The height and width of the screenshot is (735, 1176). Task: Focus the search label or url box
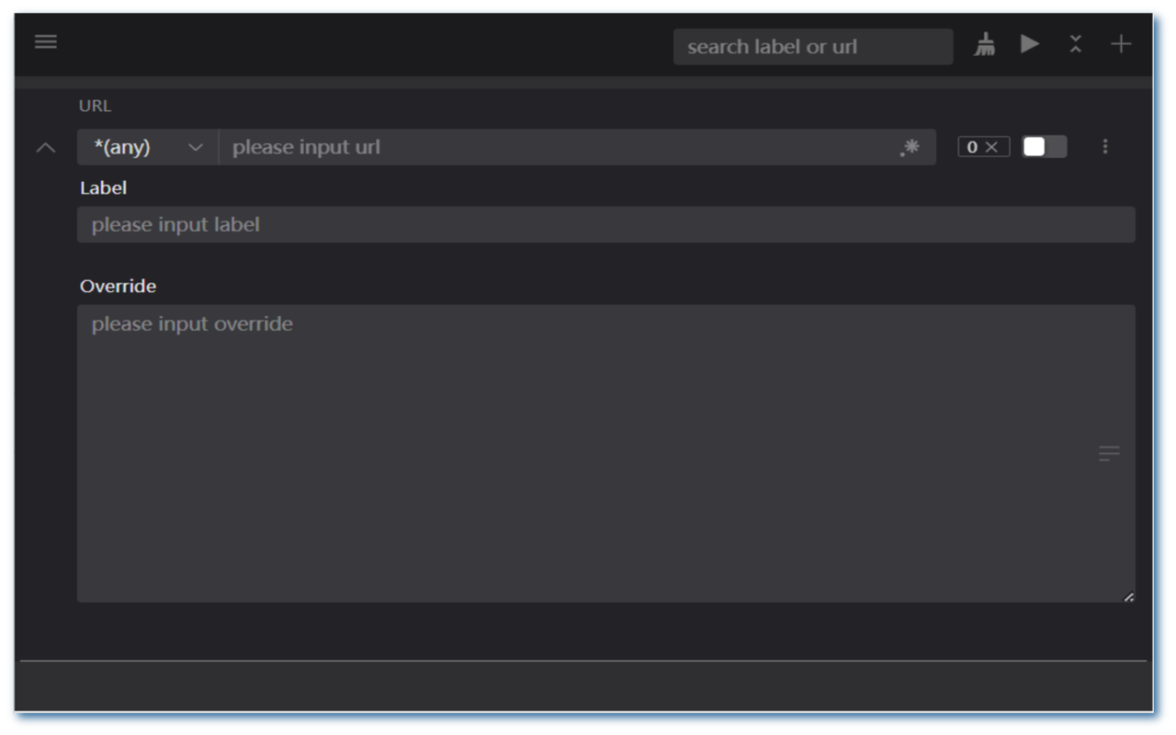(x=812, y=46)
